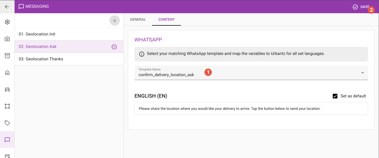Click the WHATSAPP section heading
The image size is (379, 158).
click(x=148, y=40)
